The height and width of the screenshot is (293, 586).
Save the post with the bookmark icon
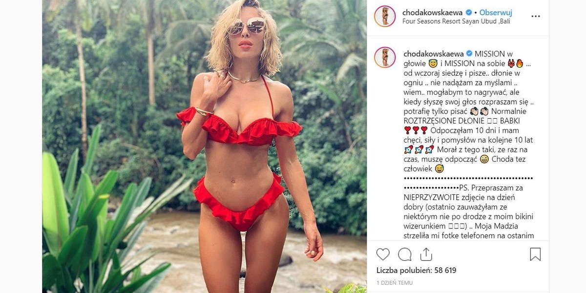tap(535, 254)
